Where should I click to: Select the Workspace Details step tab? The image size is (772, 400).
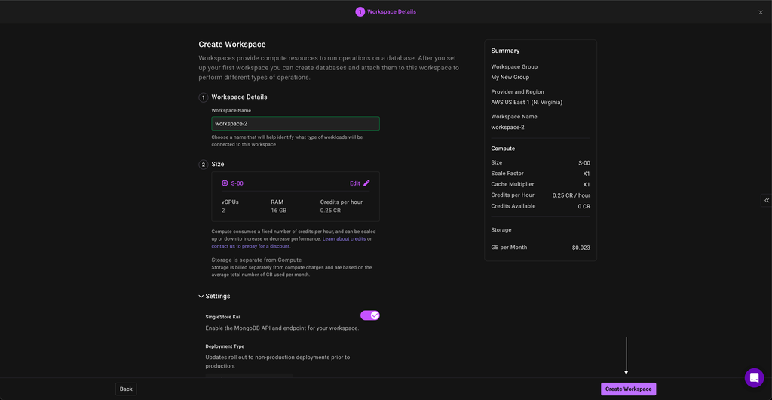click(x=386, y=11)
